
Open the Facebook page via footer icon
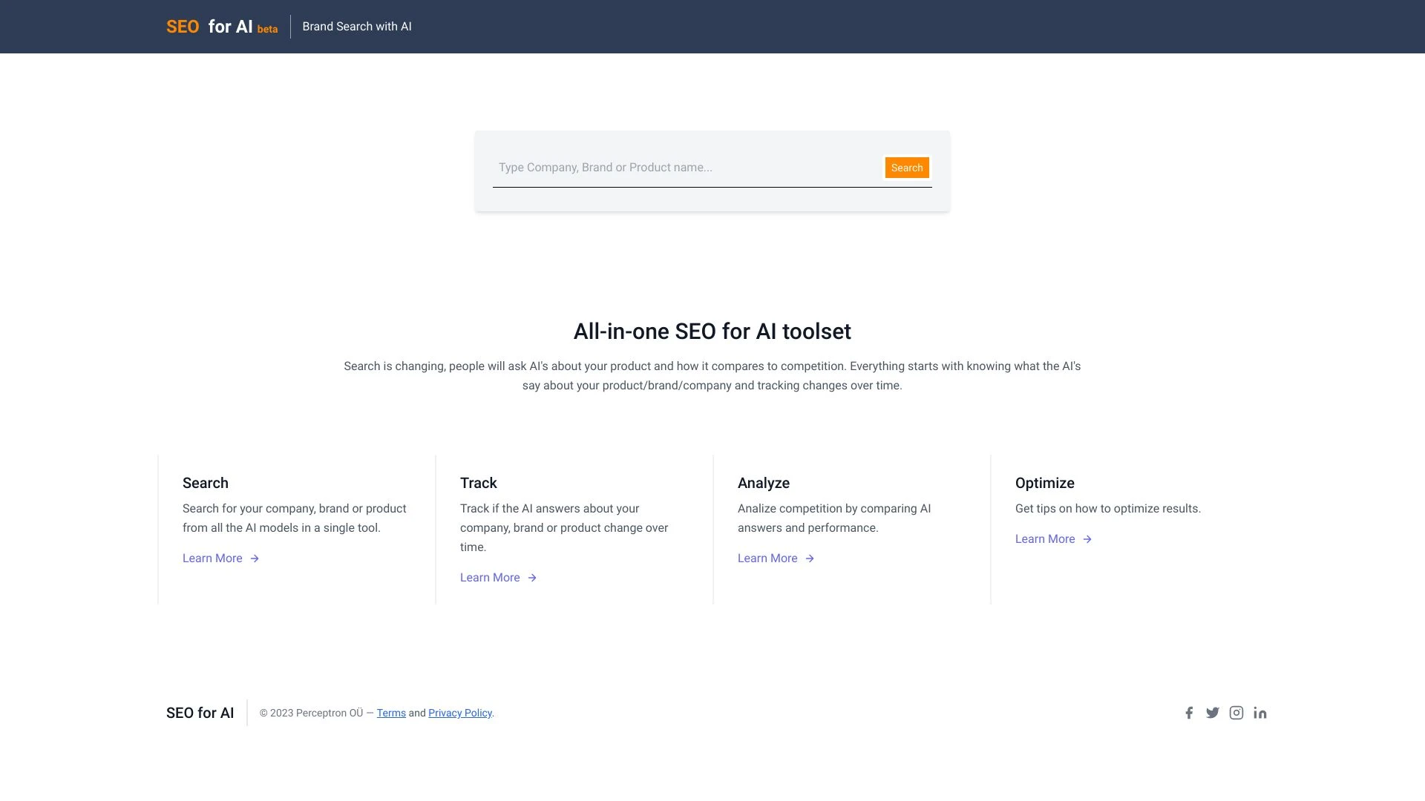tap(1189, 713)
